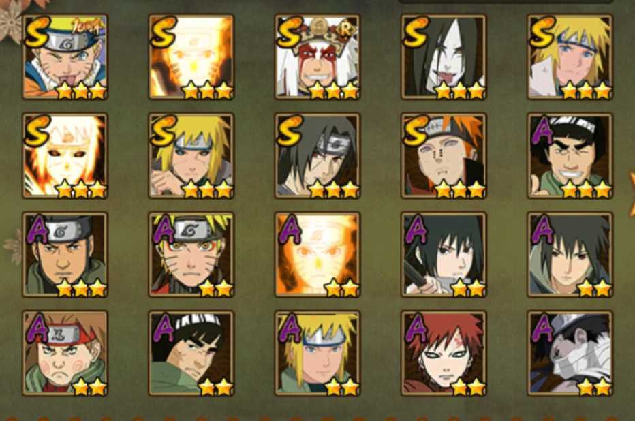Choose the S-rank Orochimaru card

(x=444, y=57)
